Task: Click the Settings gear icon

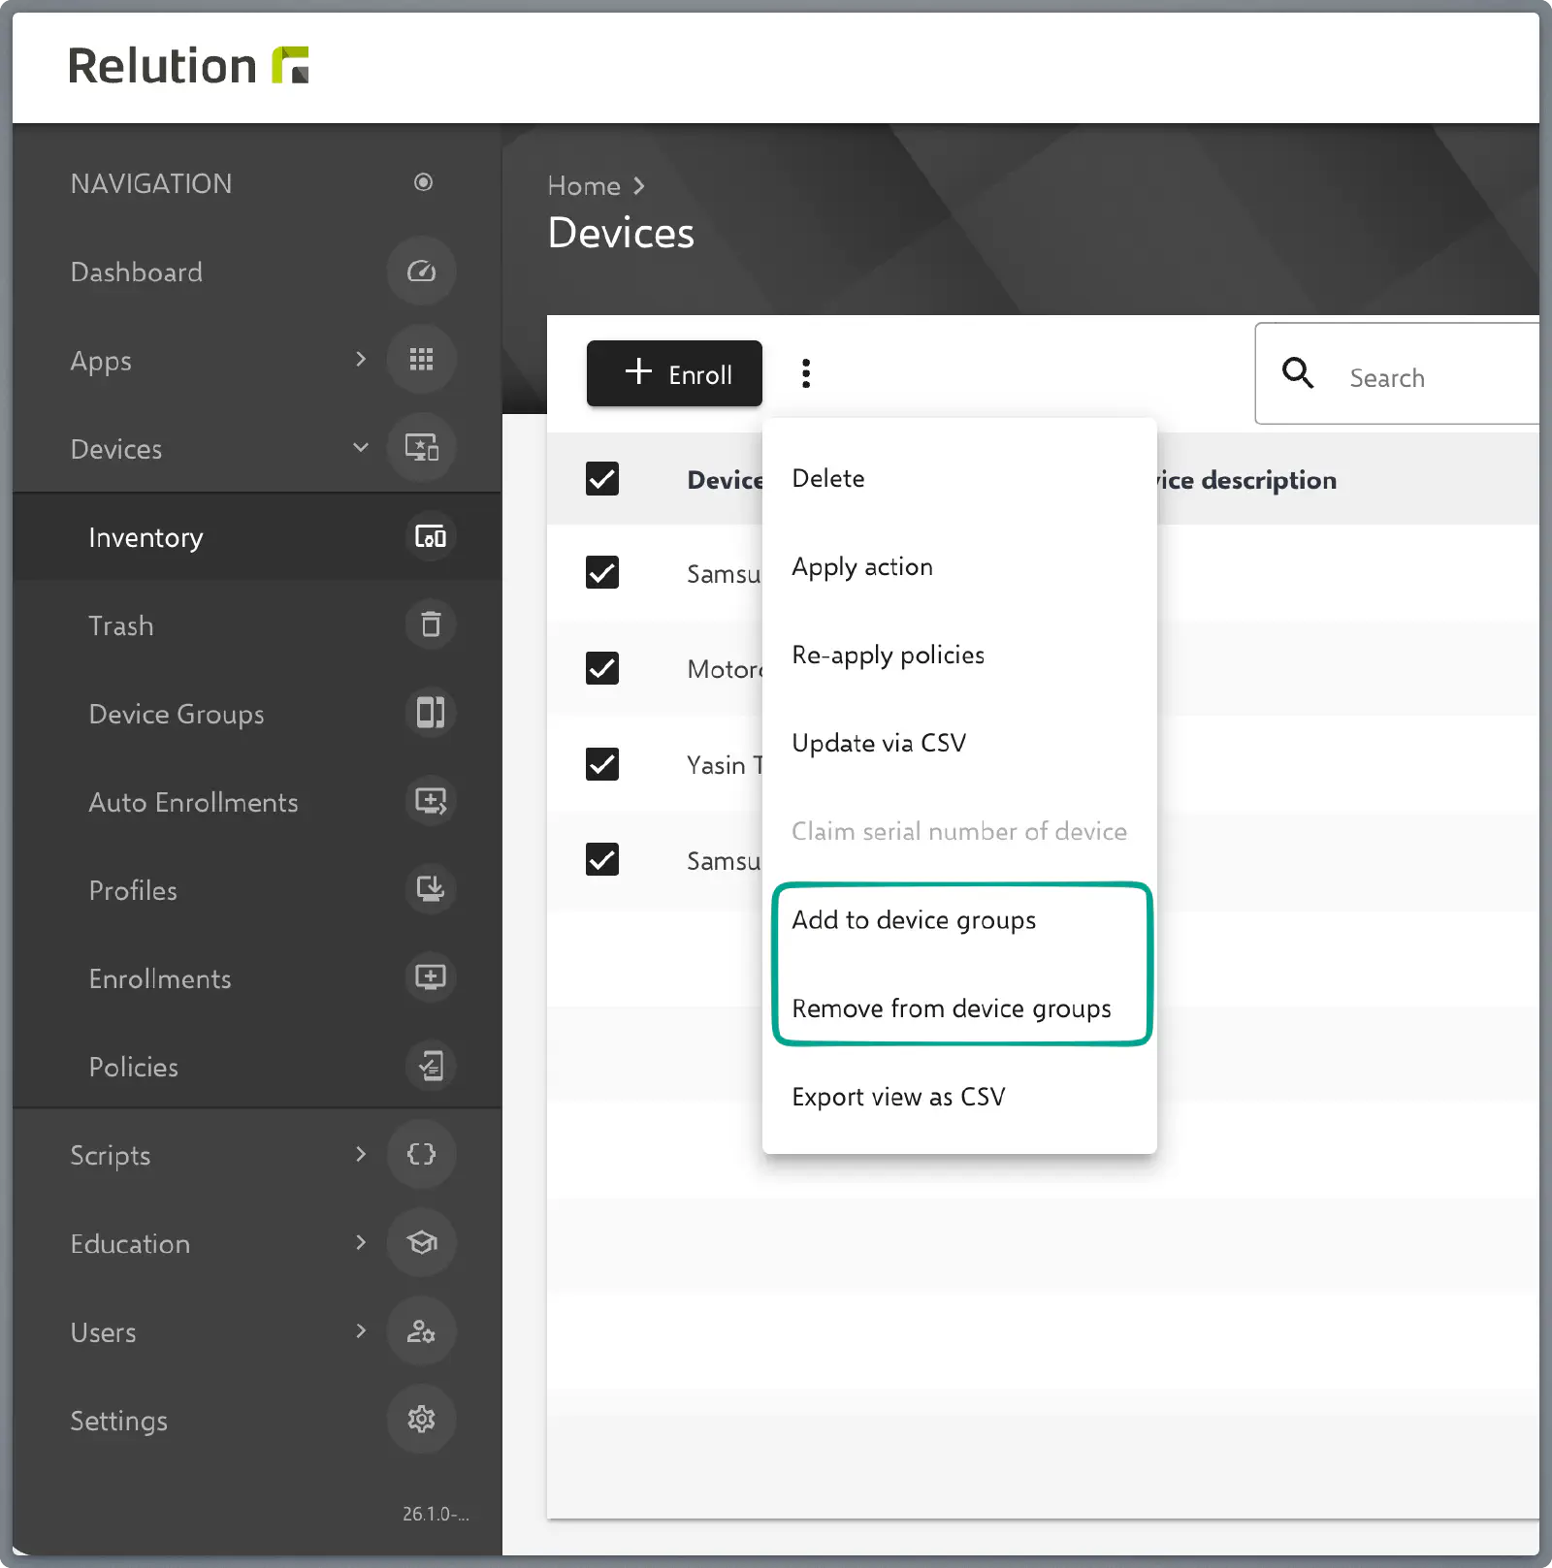Action: coord(421,1420)
